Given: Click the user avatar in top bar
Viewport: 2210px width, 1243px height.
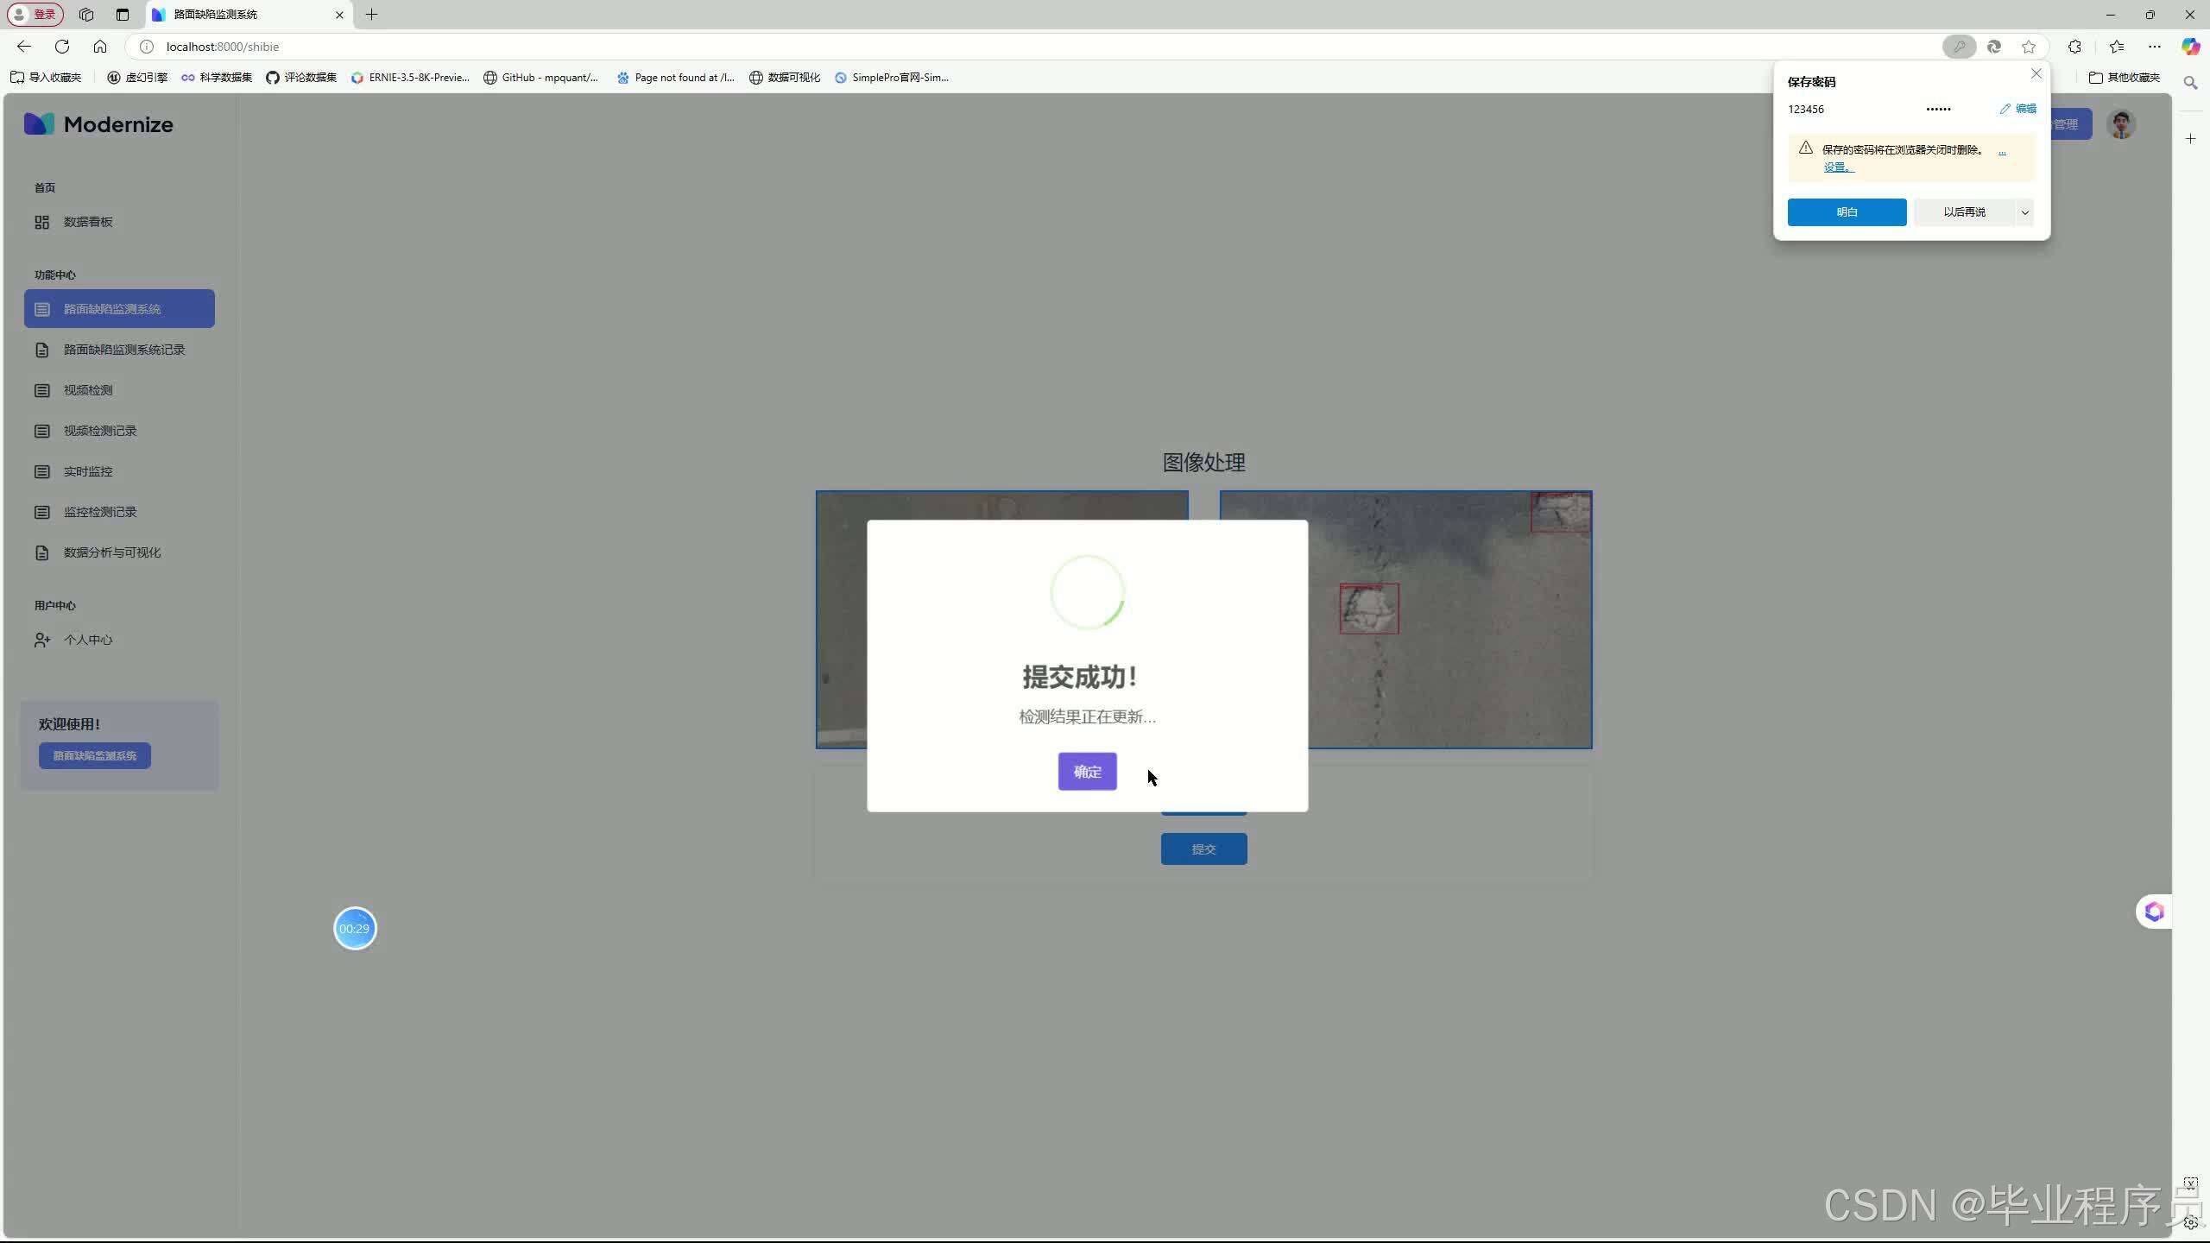Looking at the screenshot, I should [2121, 123].
